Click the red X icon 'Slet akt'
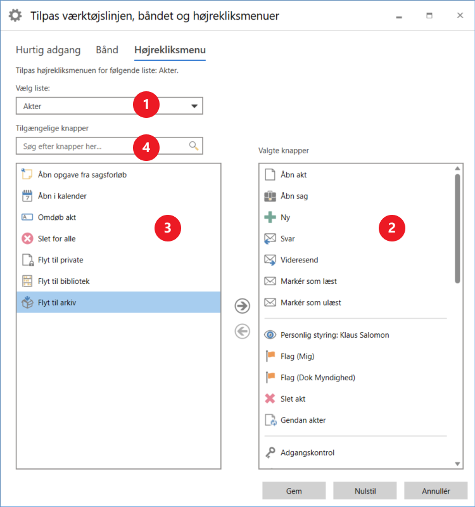This screenshot has height=507, width=475. 270,399
